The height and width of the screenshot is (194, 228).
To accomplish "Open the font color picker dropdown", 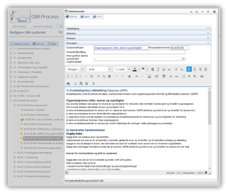I will pyautogui.click(x=138, y=69).
